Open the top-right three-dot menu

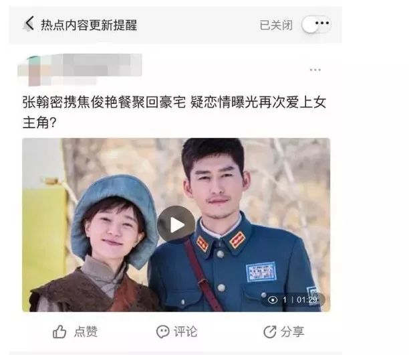point(322,23)
